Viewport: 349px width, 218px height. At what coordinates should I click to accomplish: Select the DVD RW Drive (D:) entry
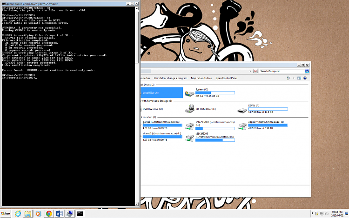coord(153,109)
